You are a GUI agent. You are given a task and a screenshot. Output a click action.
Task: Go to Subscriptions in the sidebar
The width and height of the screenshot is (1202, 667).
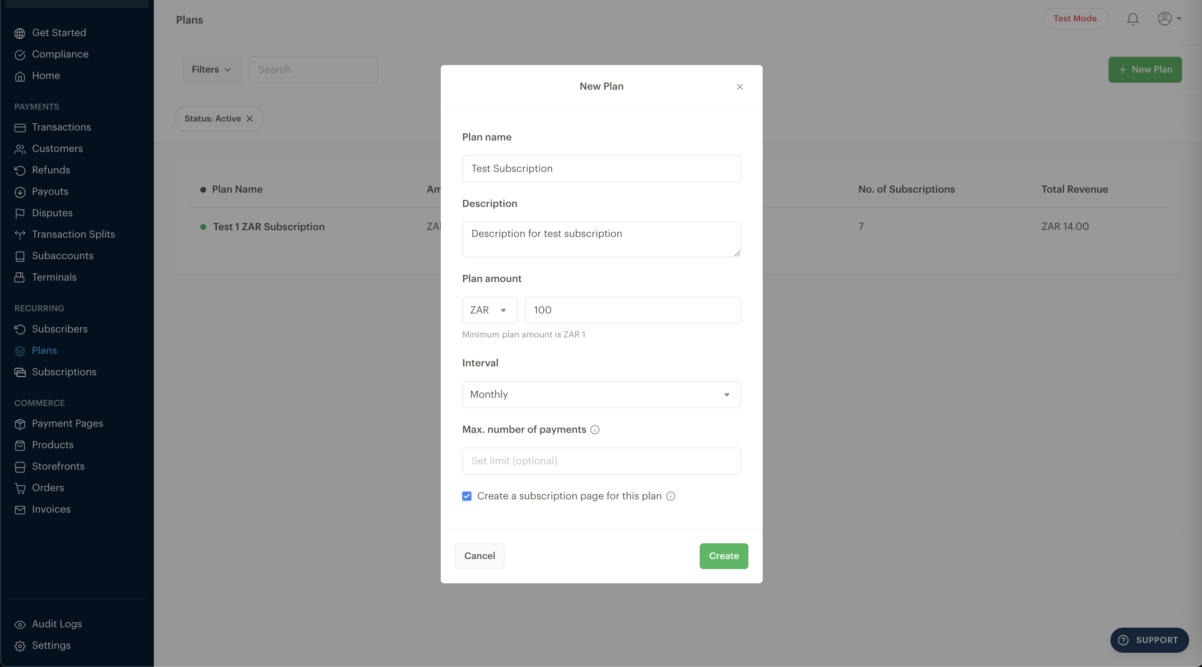coord(64,372)
